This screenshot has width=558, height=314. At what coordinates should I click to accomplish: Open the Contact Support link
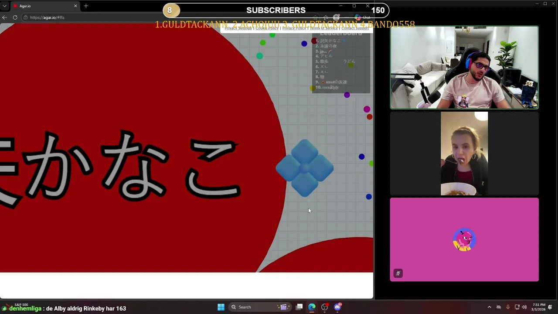(355, 28)
